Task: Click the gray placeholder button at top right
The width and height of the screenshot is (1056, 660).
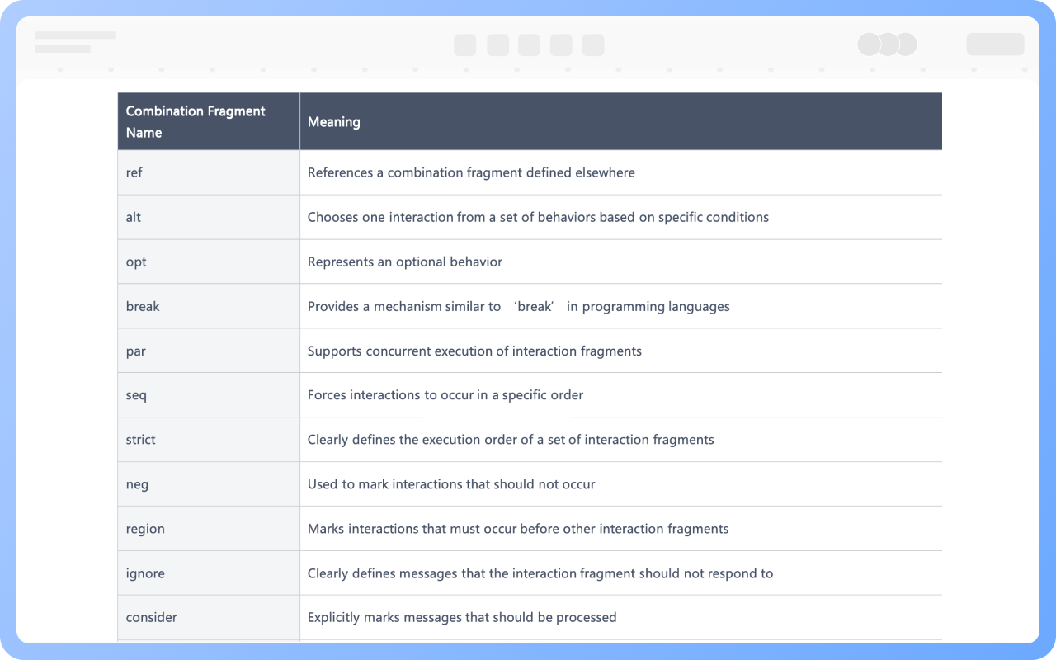Action: pyautogui.click(x=996, y=45)
